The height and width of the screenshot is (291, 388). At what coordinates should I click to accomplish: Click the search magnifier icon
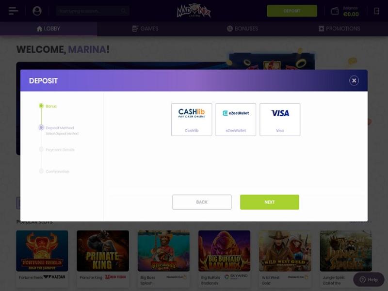(124, 11)
